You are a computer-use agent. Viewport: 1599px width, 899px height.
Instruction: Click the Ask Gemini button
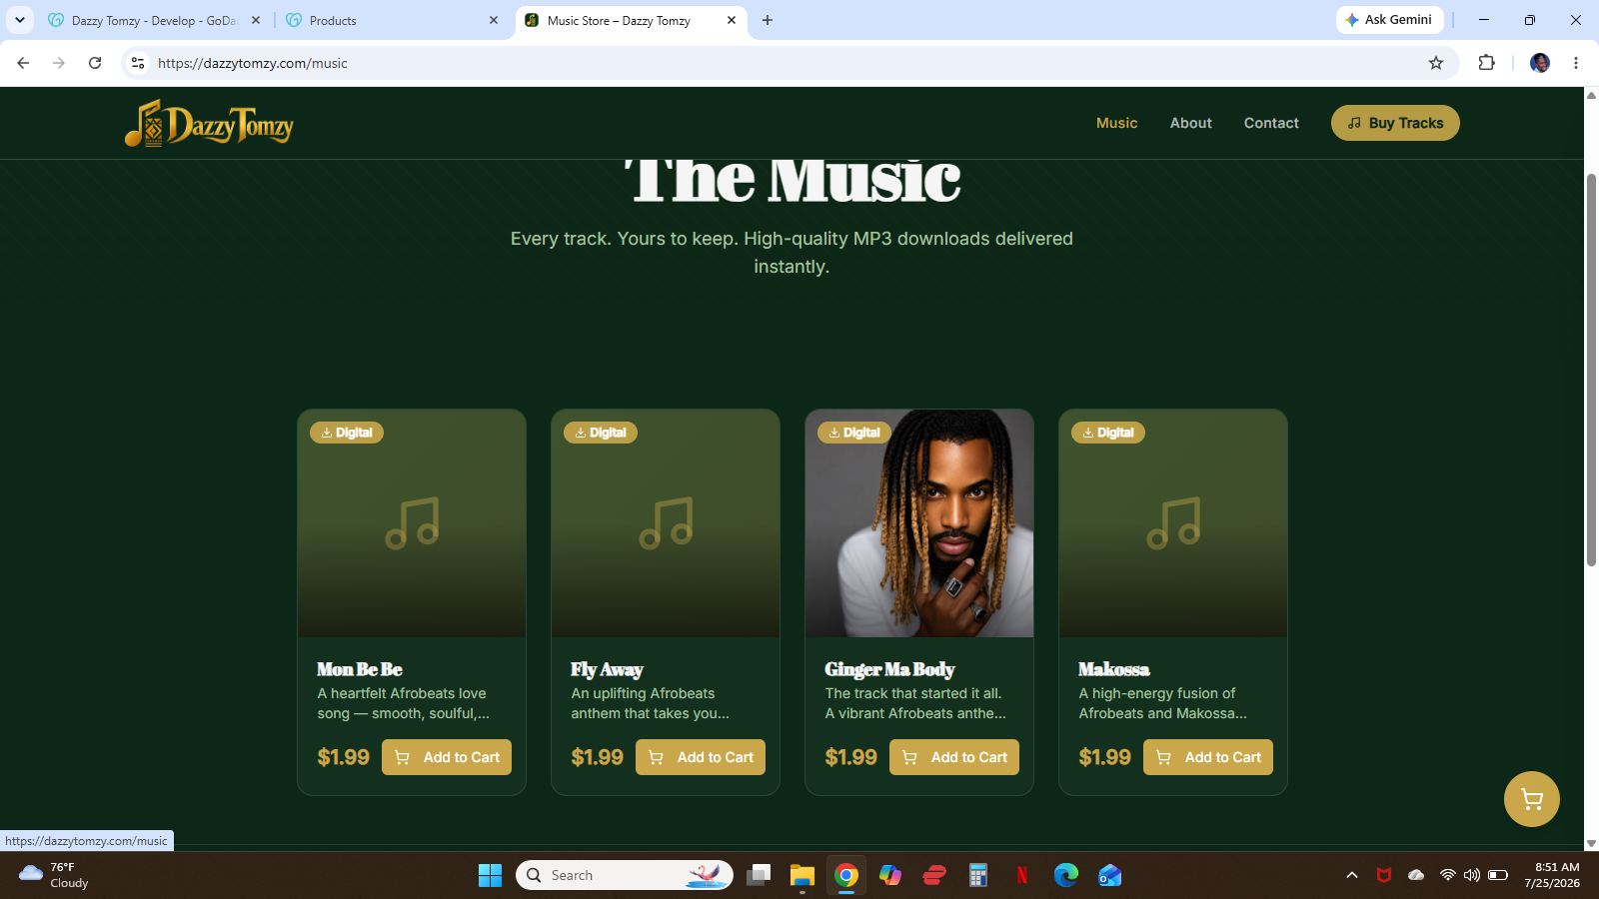coord(1389,20)
